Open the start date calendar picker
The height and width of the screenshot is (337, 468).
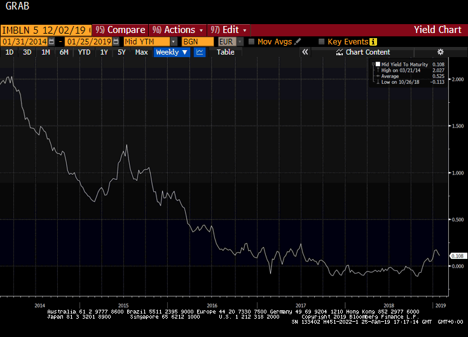[x=52, y=41]
